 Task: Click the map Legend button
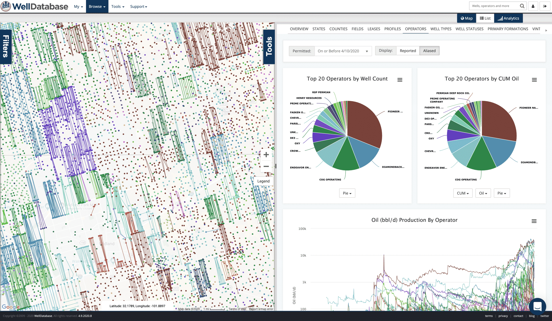pyautogui.click(x=263, y=181)
